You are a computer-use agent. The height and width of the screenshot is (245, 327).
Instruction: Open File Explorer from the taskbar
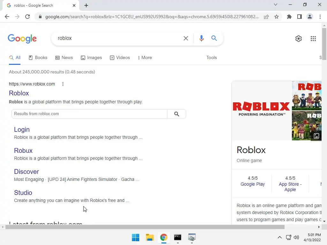[149, 237]
